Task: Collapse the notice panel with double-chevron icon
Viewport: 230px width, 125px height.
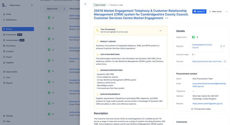Action: [85, 4]
